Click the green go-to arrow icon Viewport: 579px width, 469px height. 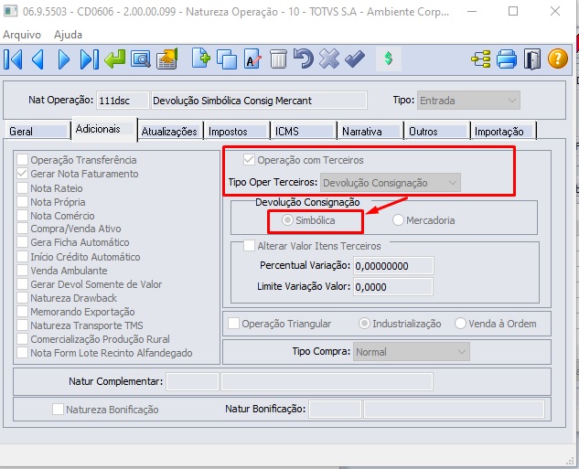pos(115,59)
